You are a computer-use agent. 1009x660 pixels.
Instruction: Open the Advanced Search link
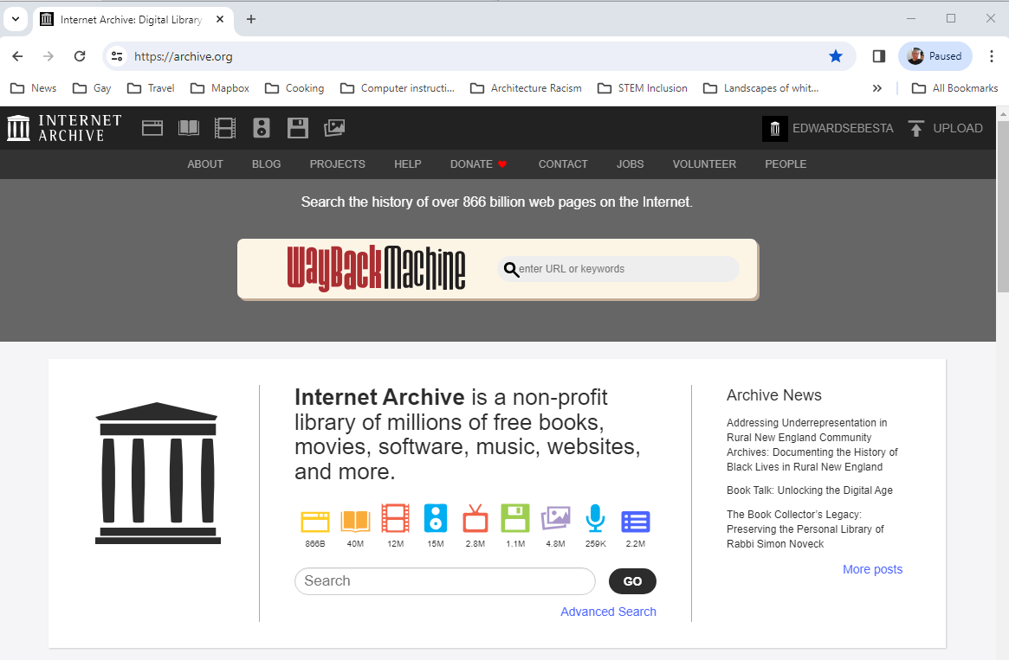[x=608, y=612]
